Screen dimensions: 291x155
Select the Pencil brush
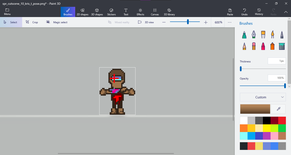[244, 46]
